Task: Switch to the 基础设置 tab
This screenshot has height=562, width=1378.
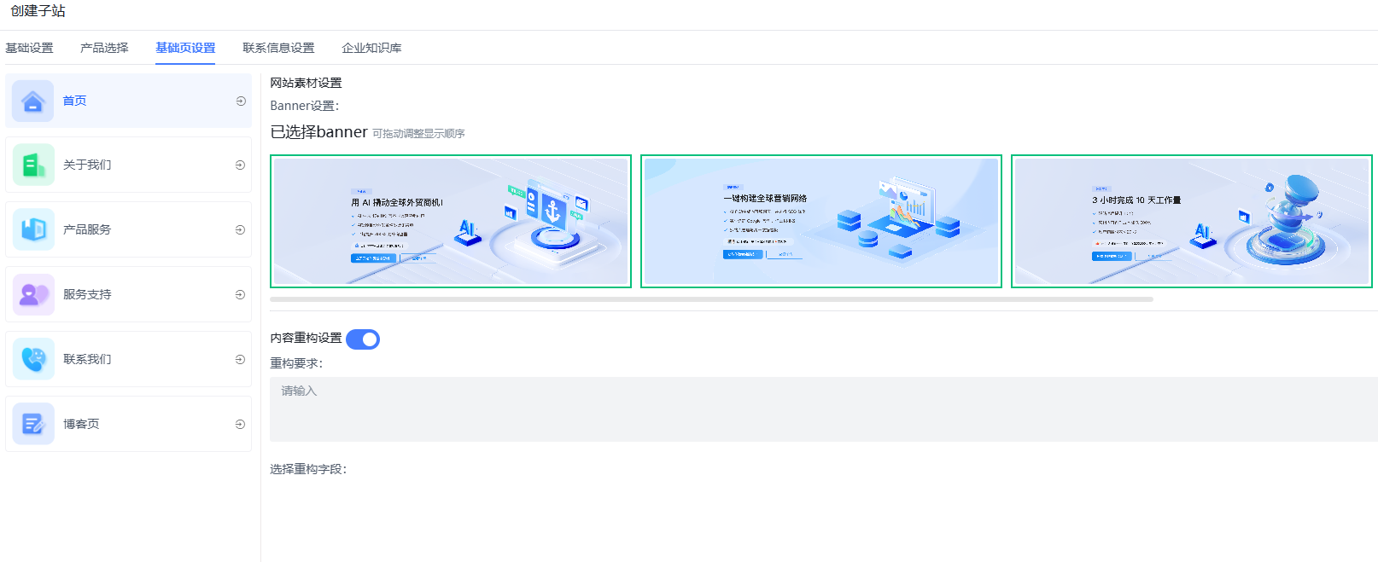Action: tap(29, 49)
